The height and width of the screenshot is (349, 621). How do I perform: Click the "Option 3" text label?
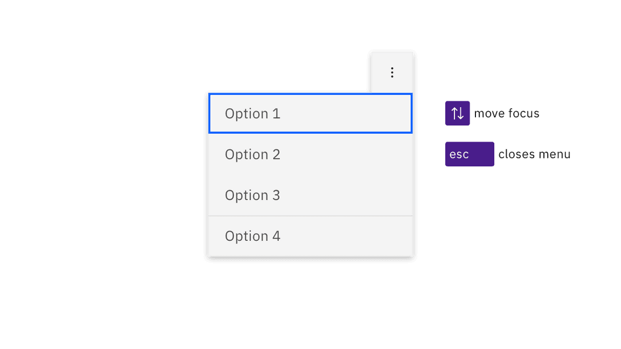[x=252, y=195]
